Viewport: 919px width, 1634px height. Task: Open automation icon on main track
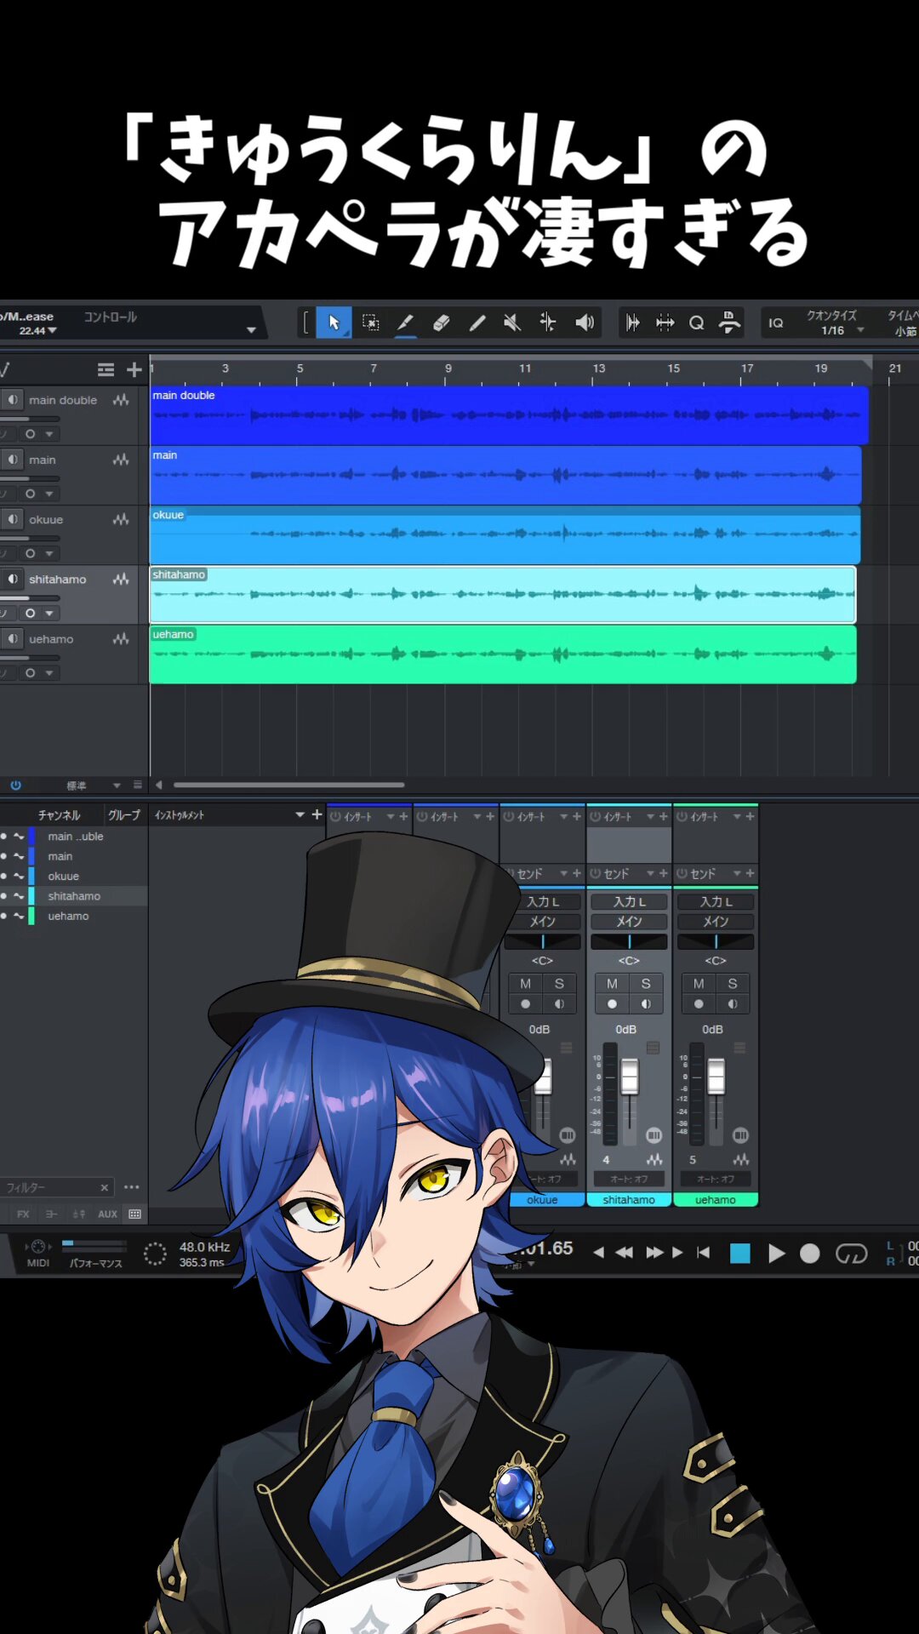[x=121, y=460]
